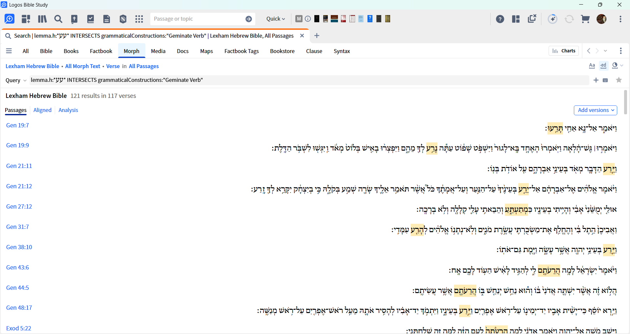
Task: Open the Lexham Hebrew Bible resource selector
Action: (x=32, y=66)
